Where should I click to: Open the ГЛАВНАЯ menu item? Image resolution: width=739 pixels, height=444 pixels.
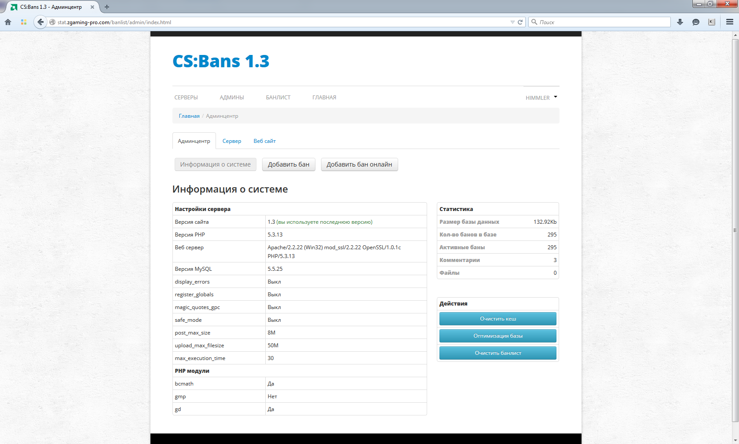pyautogui.click(x=324, y=98)
